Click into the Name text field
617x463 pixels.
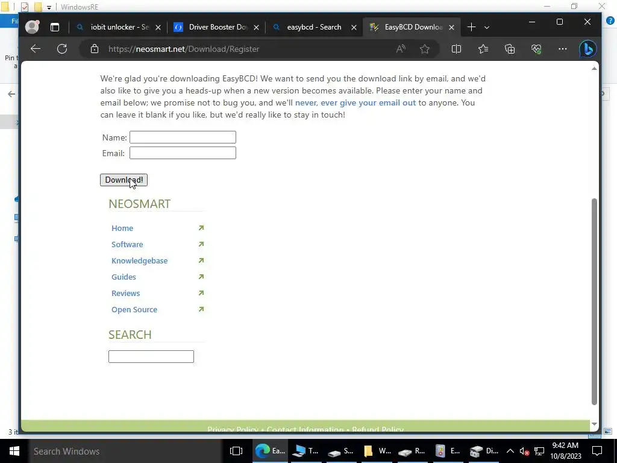click(183, 137)
